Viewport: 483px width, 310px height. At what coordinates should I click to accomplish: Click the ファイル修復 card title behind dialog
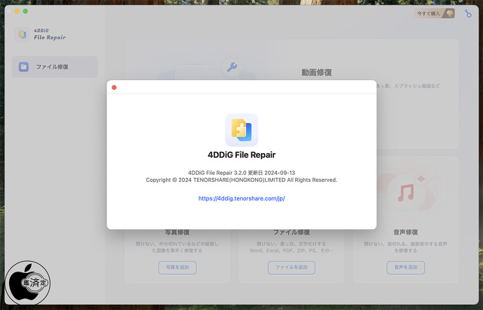coord(291,232)
